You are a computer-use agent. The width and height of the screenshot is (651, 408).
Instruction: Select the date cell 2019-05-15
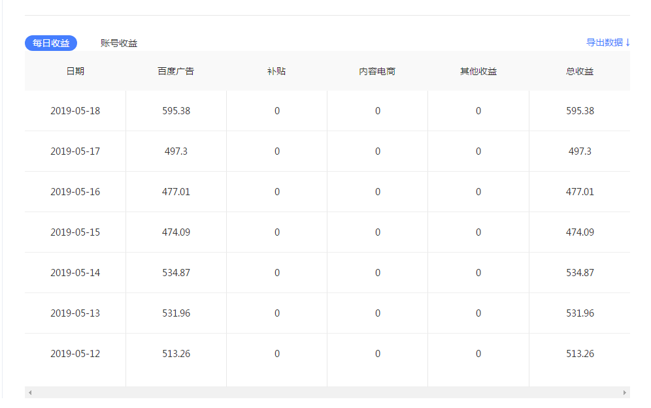pyautogui.click(x=75, y=232)
